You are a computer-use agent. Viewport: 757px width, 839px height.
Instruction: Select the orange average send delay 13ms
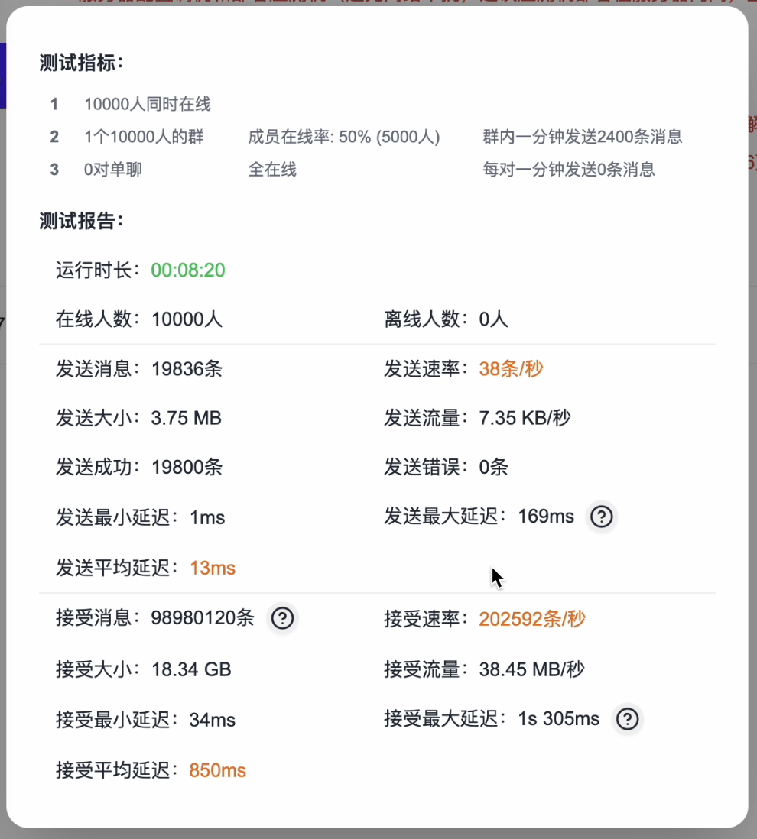[x=213, y=568]
